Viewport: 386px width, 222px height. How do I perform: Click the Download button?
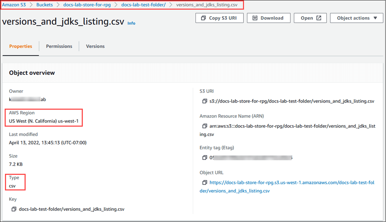pyautogui.click(x=268, y=18)
